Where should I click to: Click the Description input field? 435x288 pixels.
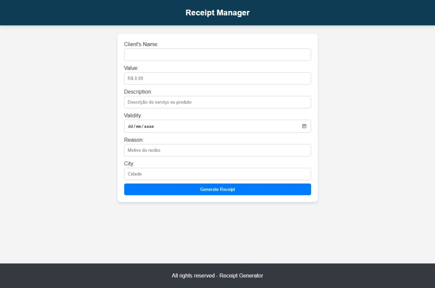coord(217,102)
